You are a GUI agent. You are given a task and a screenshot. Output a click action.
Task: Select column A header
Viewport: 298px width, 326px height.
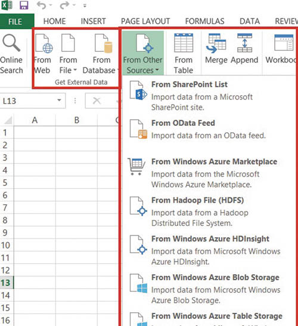[35, 120]
